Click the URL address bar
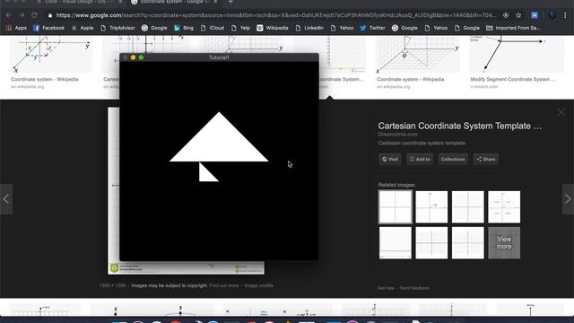The width and height of the screenshot is (574, 323). (x=276, y=15)
